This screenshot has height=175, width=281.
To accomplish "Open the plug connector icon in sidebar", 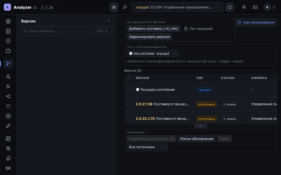I will [8, 126].
